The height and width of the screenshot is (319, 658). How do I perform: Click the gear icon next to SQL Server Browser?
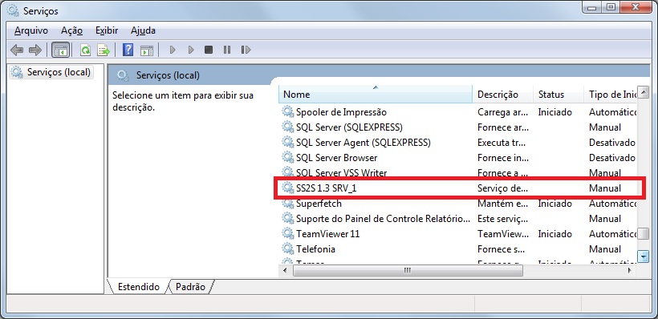pos(287,158)
